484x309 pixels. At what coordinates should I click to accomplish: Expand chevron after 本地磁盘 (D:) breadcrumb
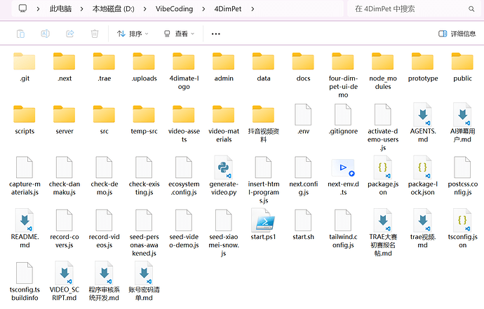[144, 8]
